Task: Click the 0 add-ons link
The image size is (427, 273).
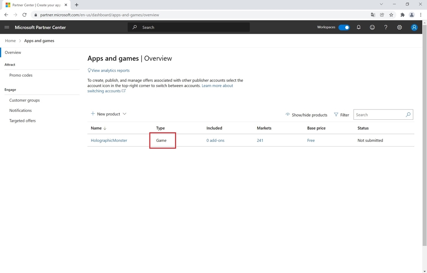Action: click(x=215, y=140)
